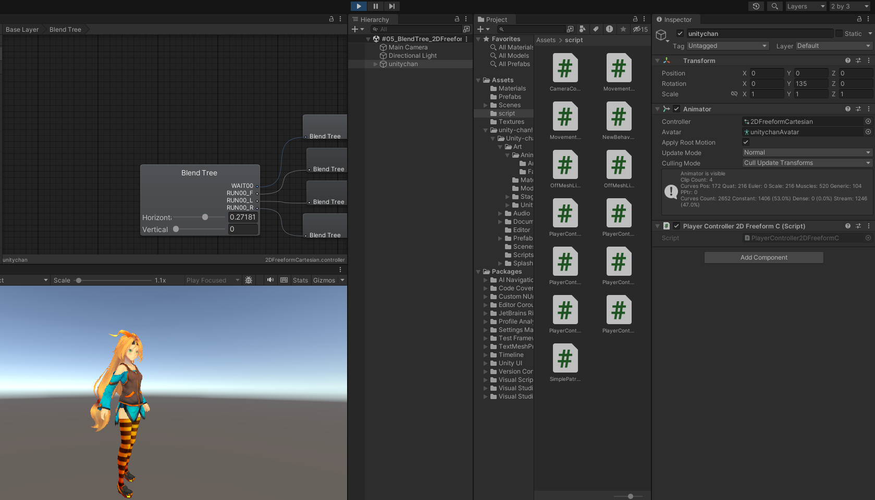Collapse the Packages section in Project
This screenshot has height=500, width=875.
click(x=478, y=272)
